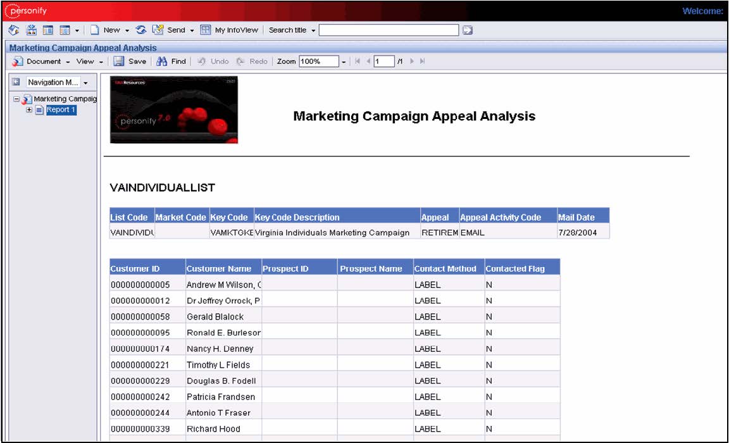The width and height of the screenshot is (729, 443).
Task: Open the Zoom level dropdown
Action: coord(344,61)
